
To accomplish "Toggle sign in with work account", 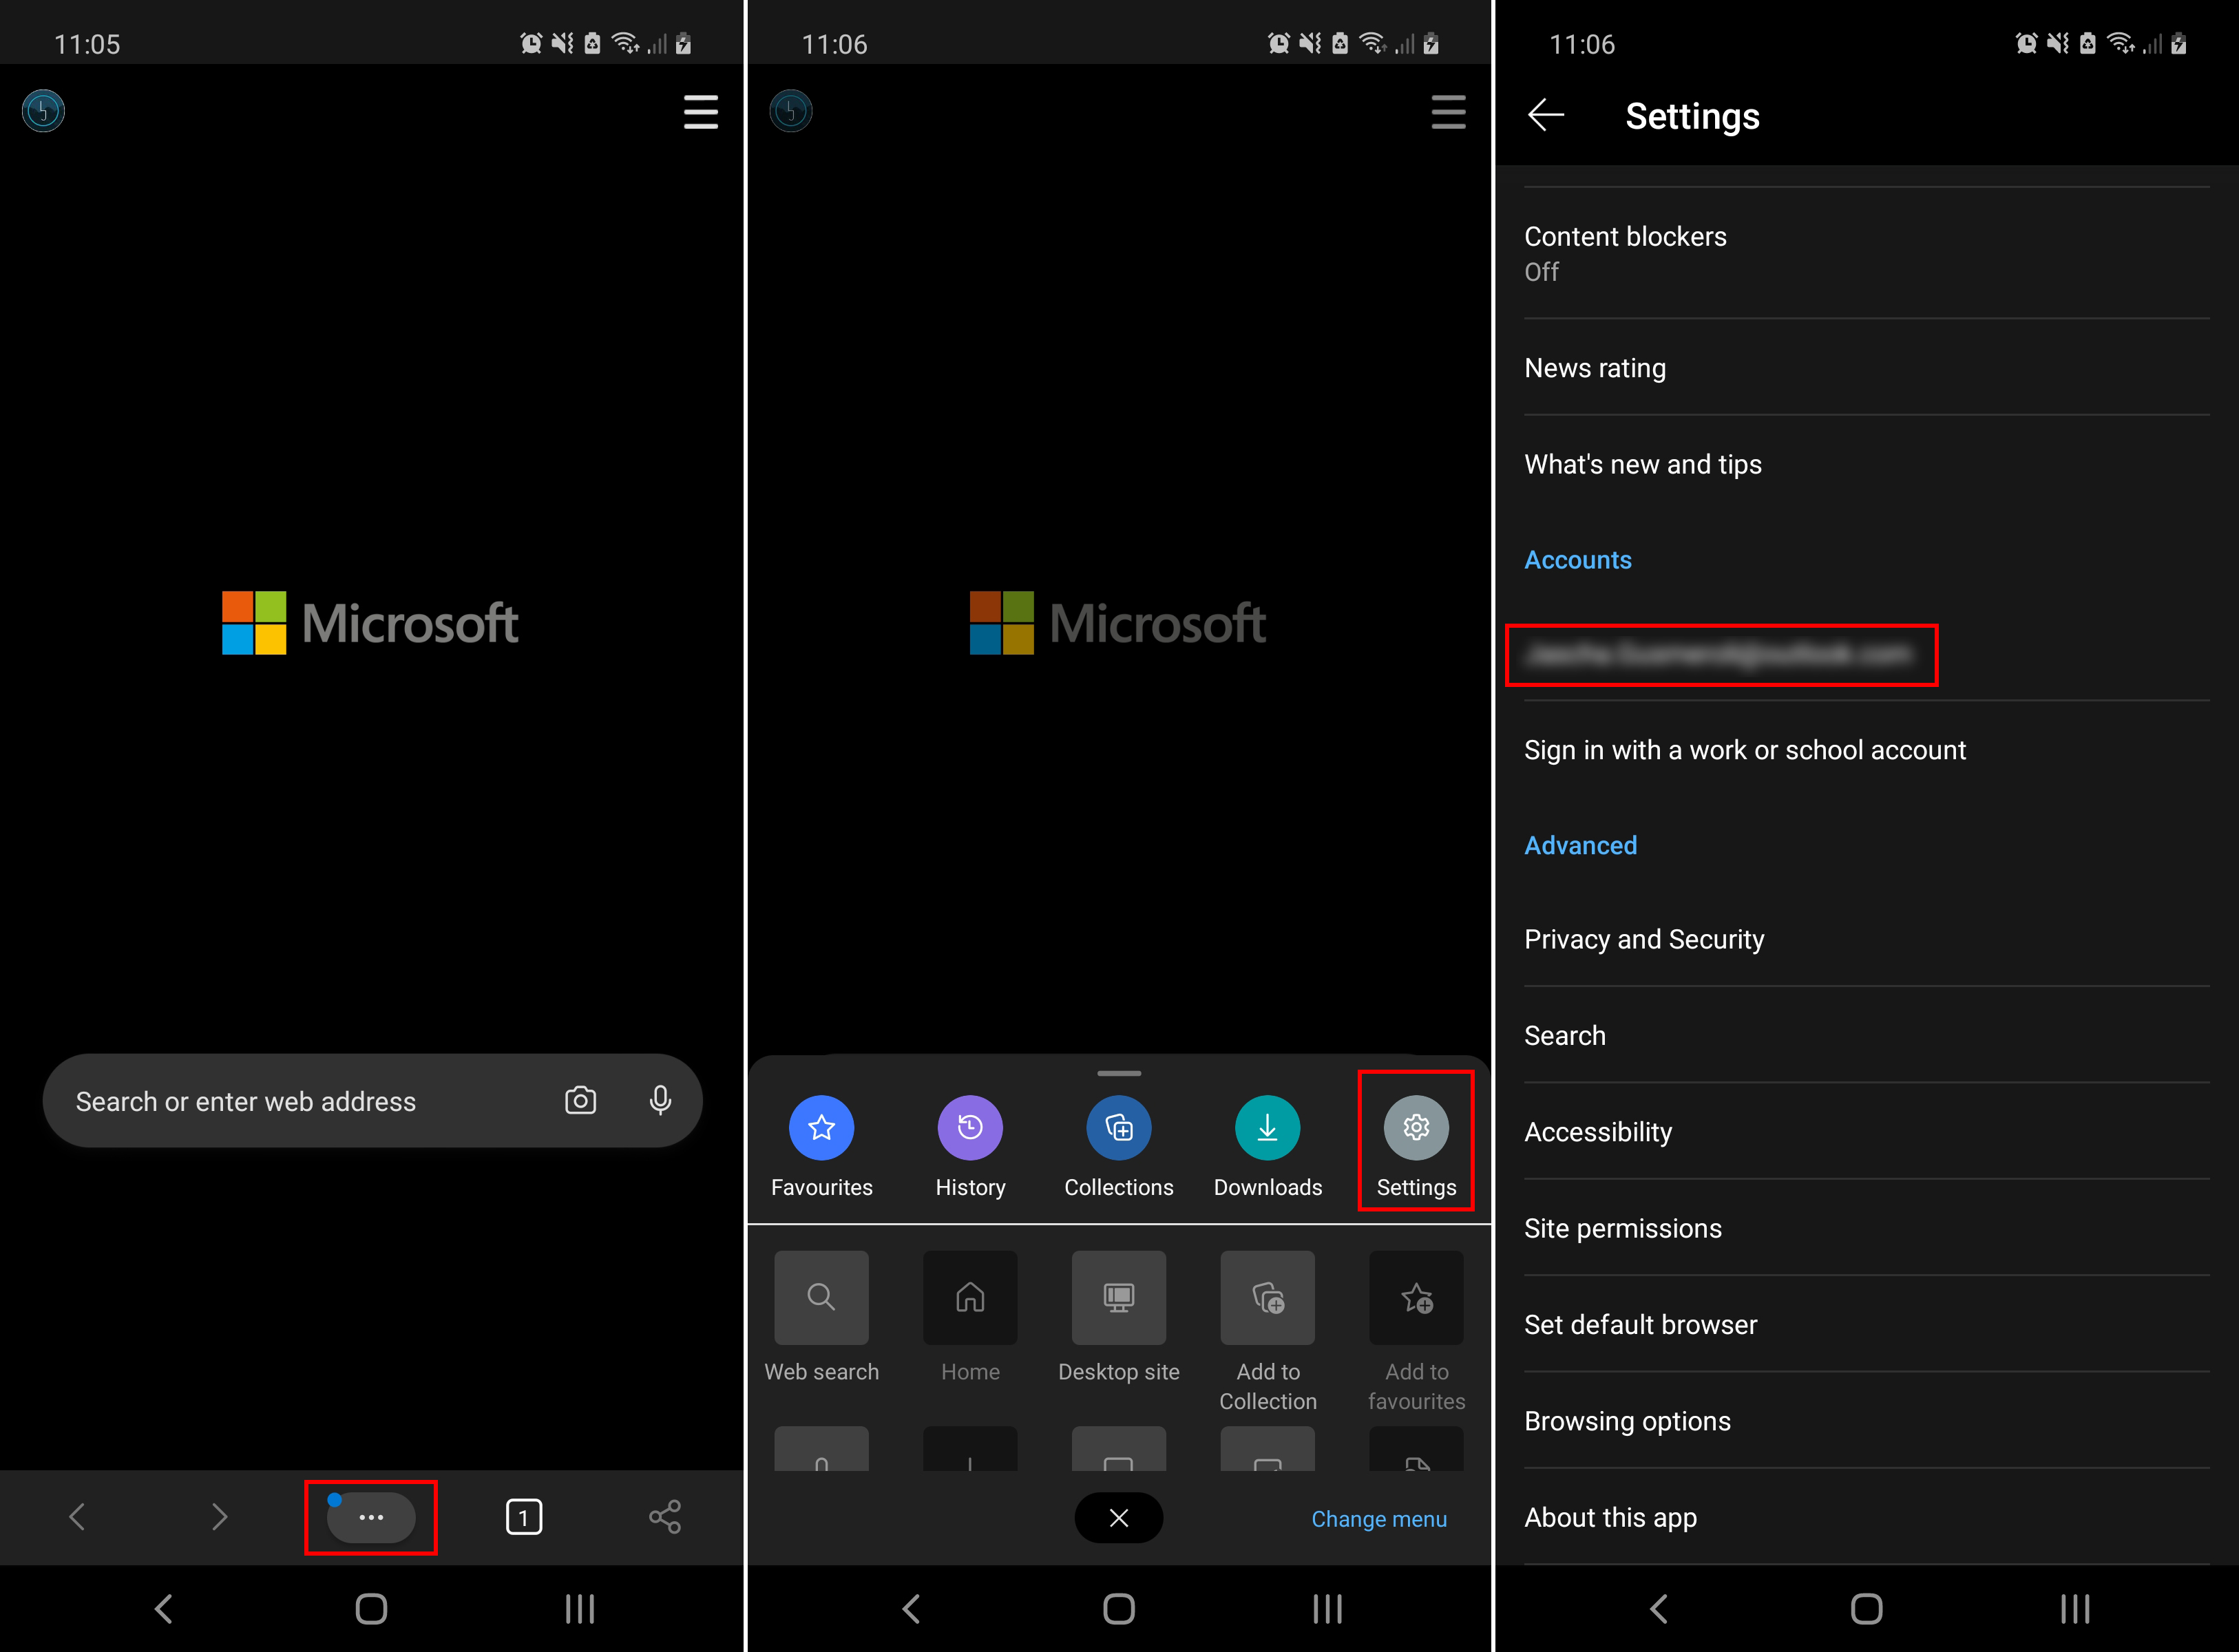I will pyautogui.click(x=1743, y=750).
